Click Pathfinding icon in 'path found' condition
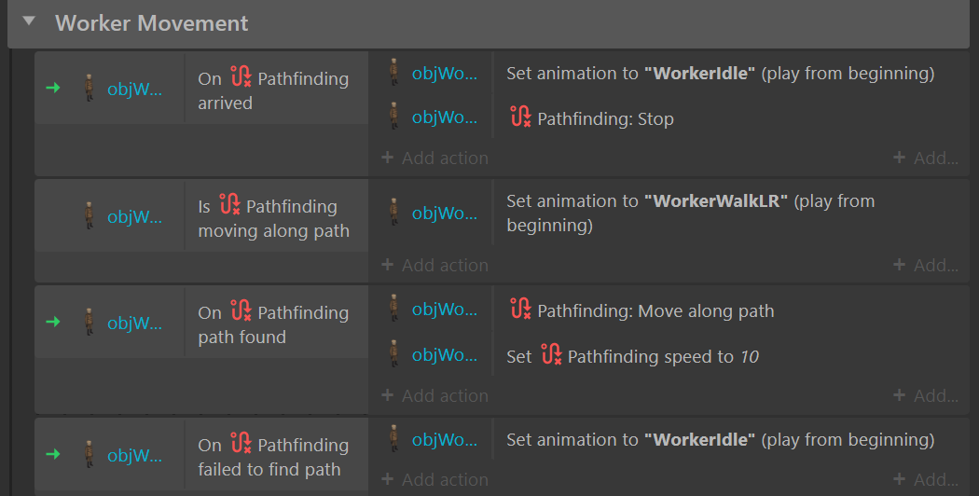This screenshot has height=496, width=979. (x=241, y=310)
